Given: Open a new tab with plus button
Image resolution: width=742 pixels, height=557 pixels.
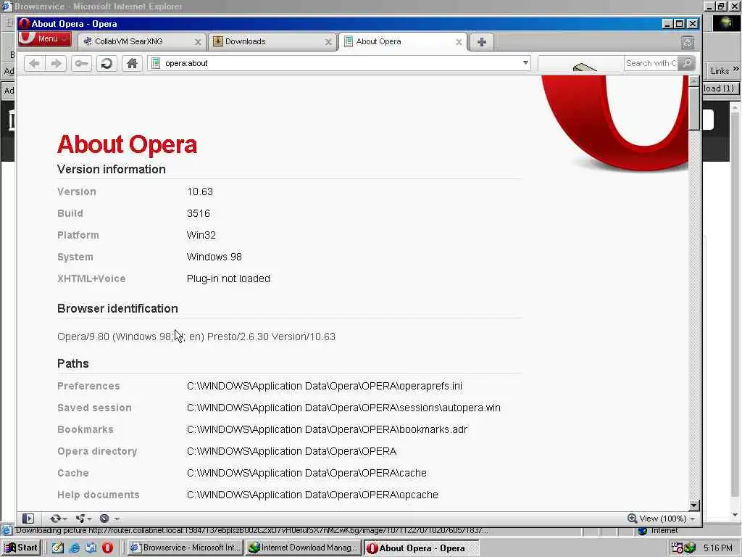Looking at the screenshot, I should [482, 42].
